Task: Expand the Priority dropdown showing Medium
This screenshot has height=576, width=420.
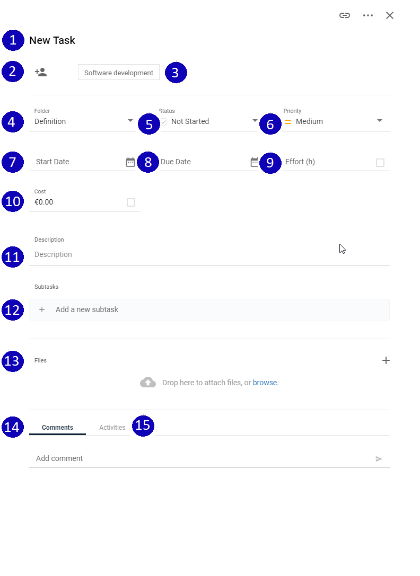Action: (x=336, y=121)
